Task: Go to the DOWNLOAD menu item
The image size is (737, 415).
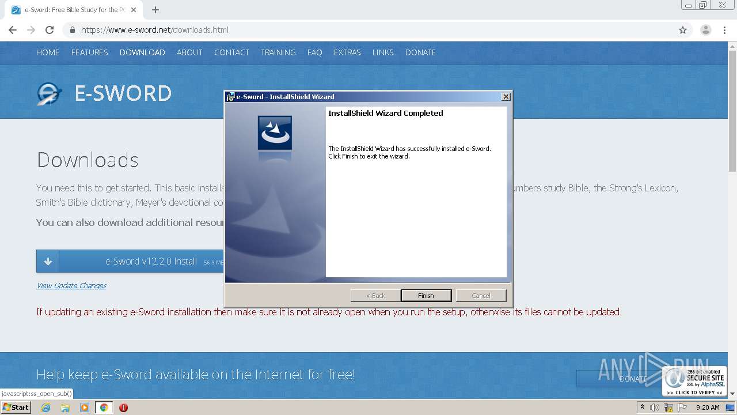Action: tap(142, 52)
